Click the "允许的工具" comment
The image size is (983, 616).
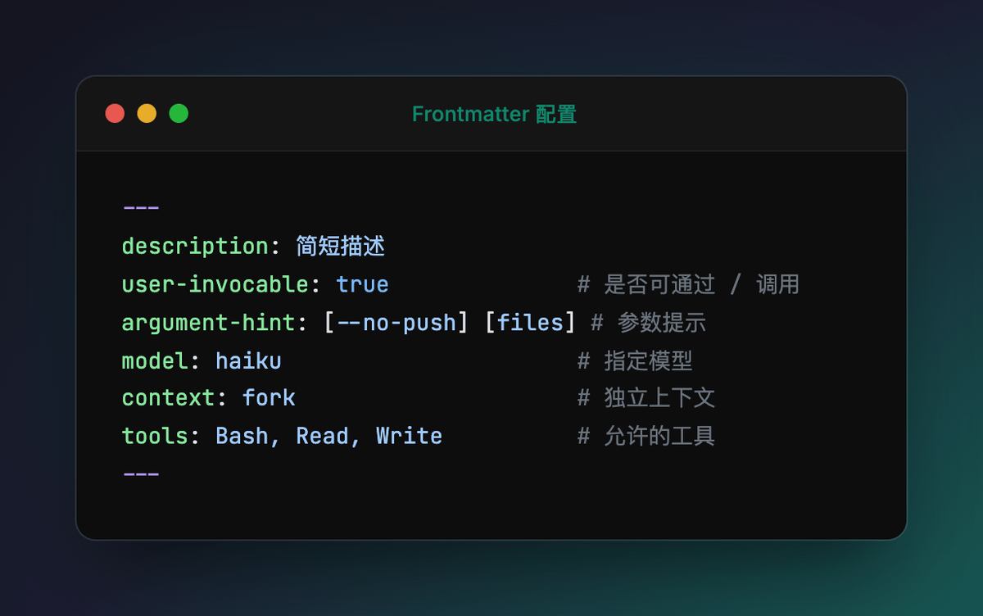[x=659, y=437]
